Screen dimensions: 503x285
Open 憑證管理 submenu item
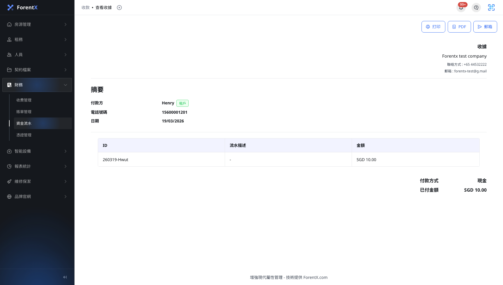pos(43,135)
